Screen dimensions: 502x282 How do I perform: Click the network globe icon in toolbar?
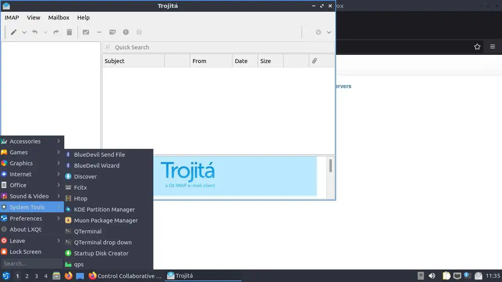318,32
